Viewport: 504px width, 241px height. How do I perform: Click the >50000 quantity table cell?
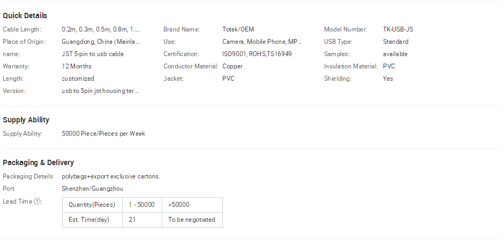point(192,205)
